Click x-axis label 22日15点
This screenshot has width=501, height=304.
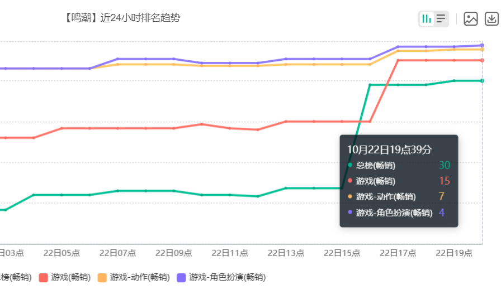pyautogui.click(x=342, y=253)
